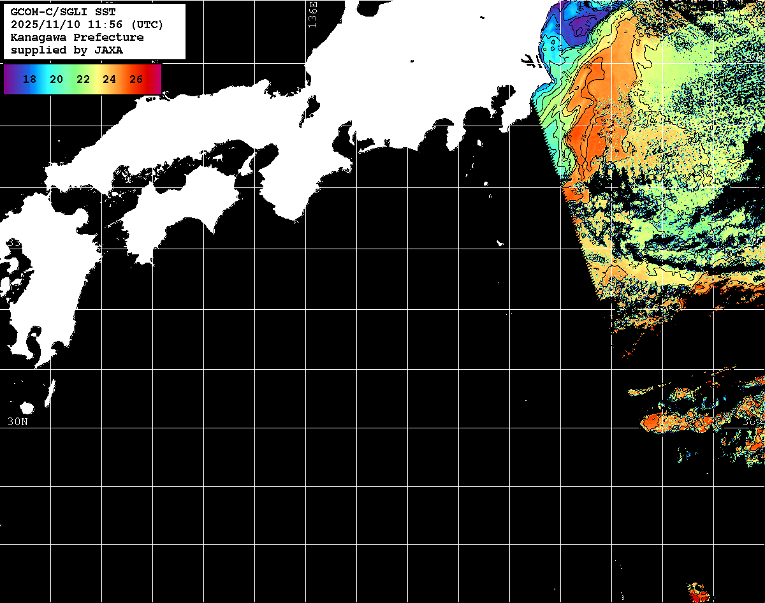Click the tiny white island near map center-right
Image resolution: width=765 pixels, height=603 pixels.
point(500,243)
